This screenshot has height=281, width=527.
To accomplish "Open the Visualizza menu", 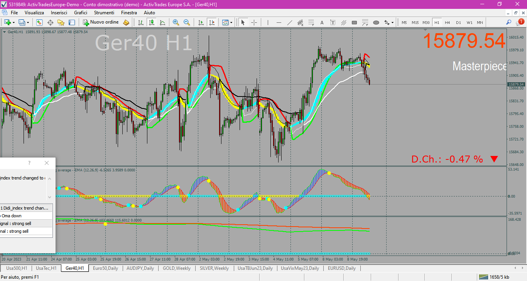I will [34, 13].
